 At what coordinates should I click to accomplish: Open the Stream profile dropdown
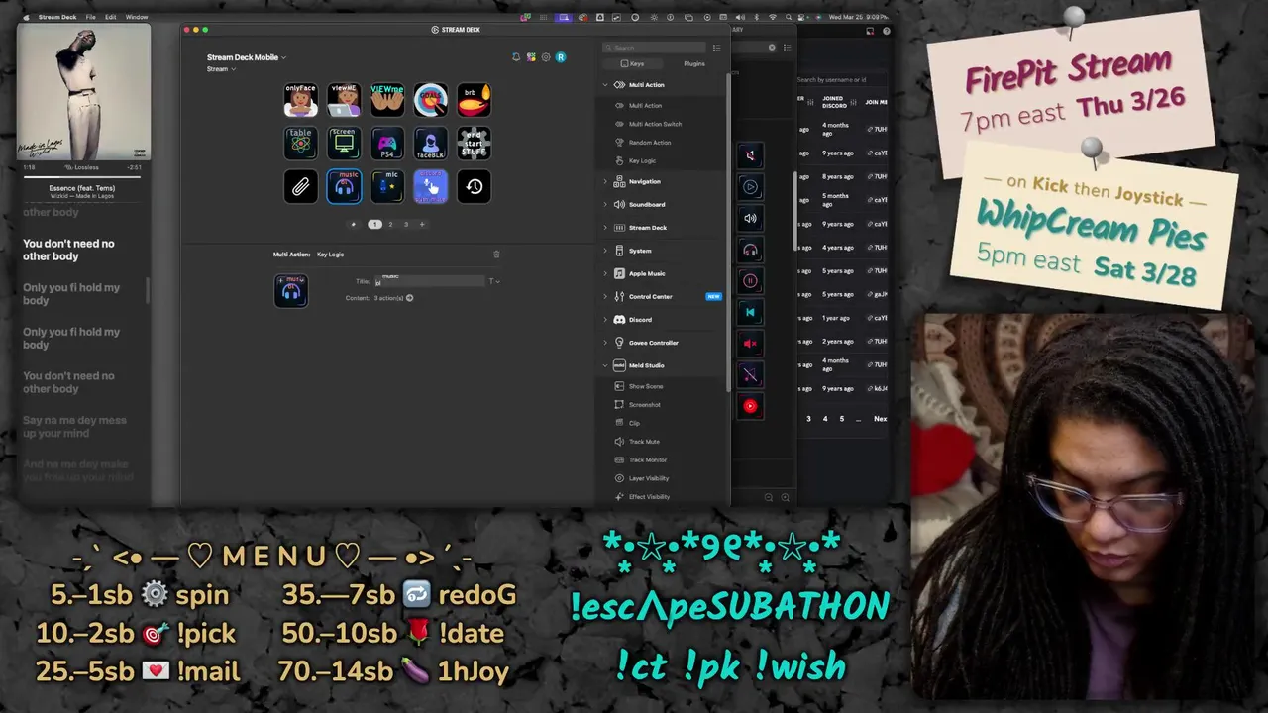[221, 69]
